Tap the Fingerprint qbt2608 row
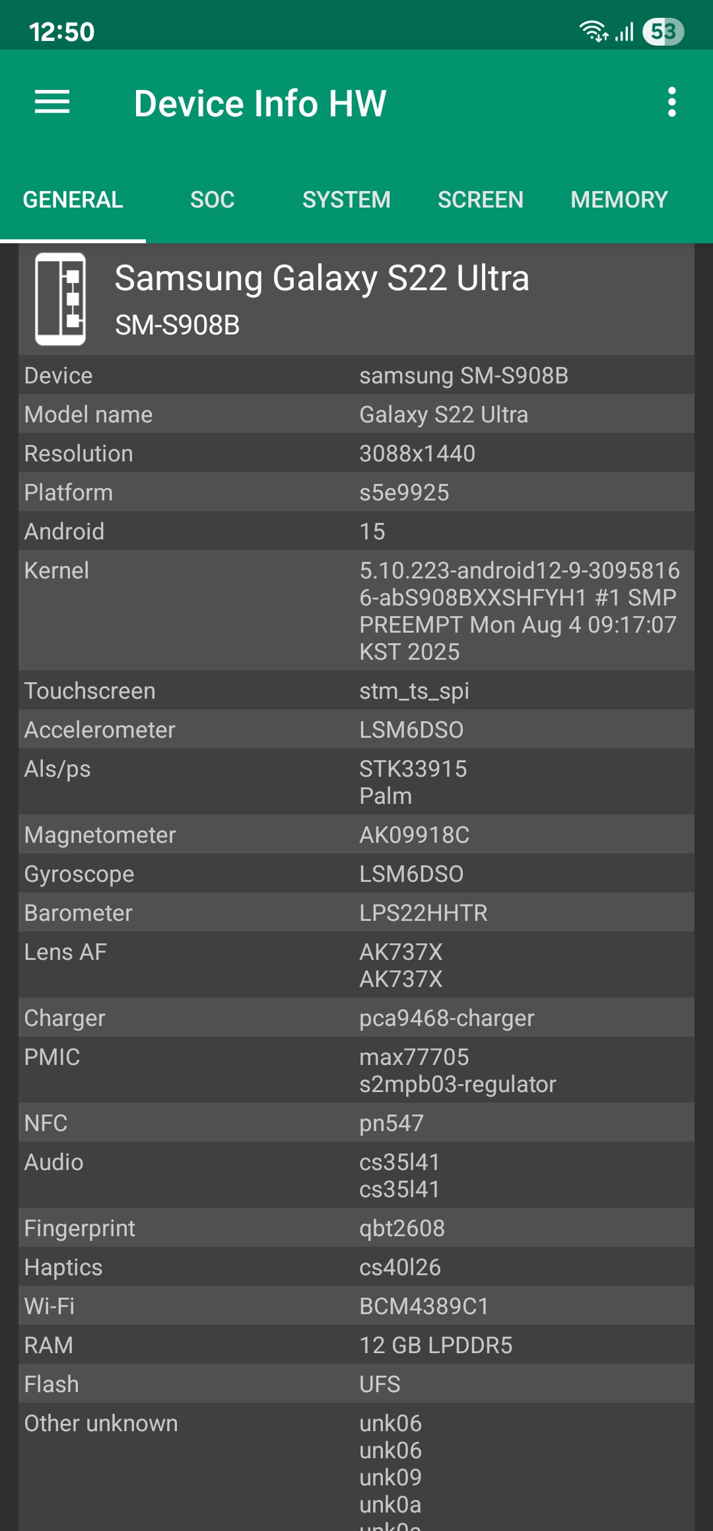This screenshot has height=1531, width=713. click(x=356, y=1228)
